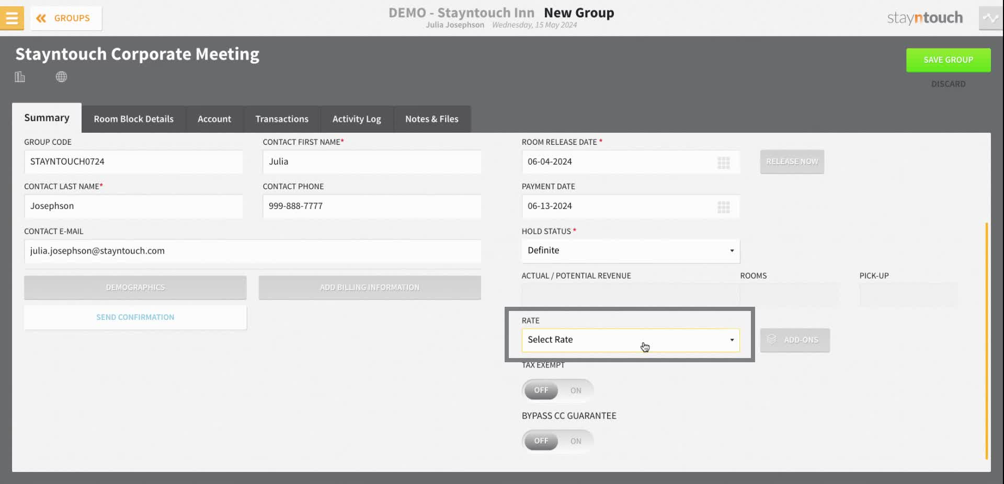Edit the Contact Phone field

372,206
